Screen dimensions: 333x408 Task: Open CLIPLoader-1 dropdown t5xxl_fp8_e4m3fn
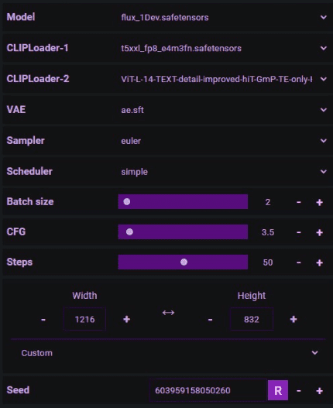click(222, 48)
